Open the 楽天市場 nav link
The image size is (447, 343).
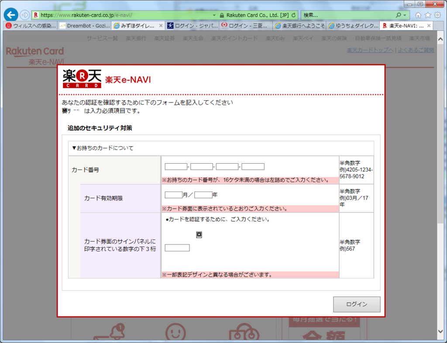(419, 38)
